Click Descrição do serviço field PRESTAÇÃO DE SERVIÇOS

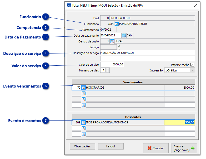(148, 53)
